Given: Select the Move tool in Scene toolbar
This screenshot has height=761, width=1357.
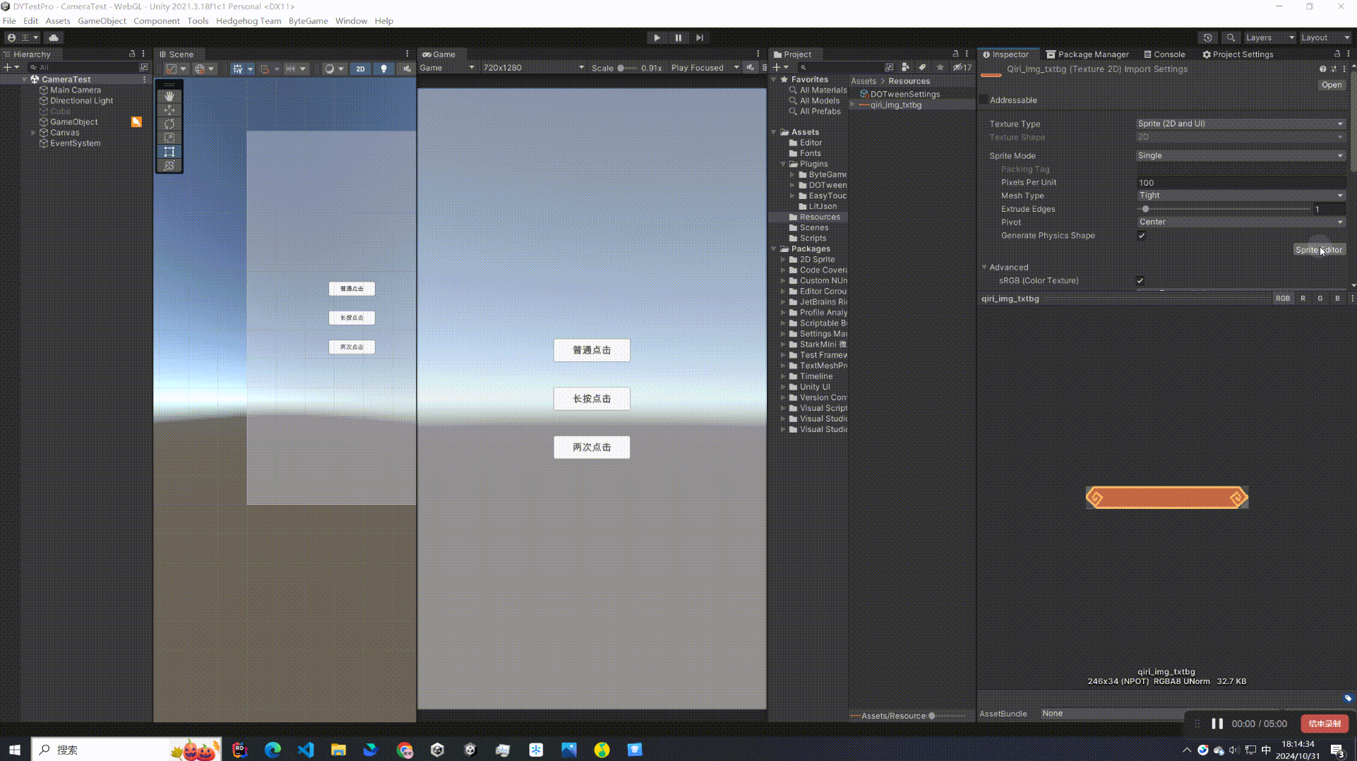Looking at the screenshot, I should point(169,109).
